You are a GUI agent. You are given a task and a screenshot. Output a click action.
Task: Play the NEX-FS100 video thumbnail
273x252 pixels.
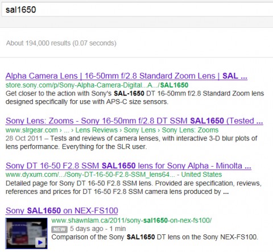26,233
